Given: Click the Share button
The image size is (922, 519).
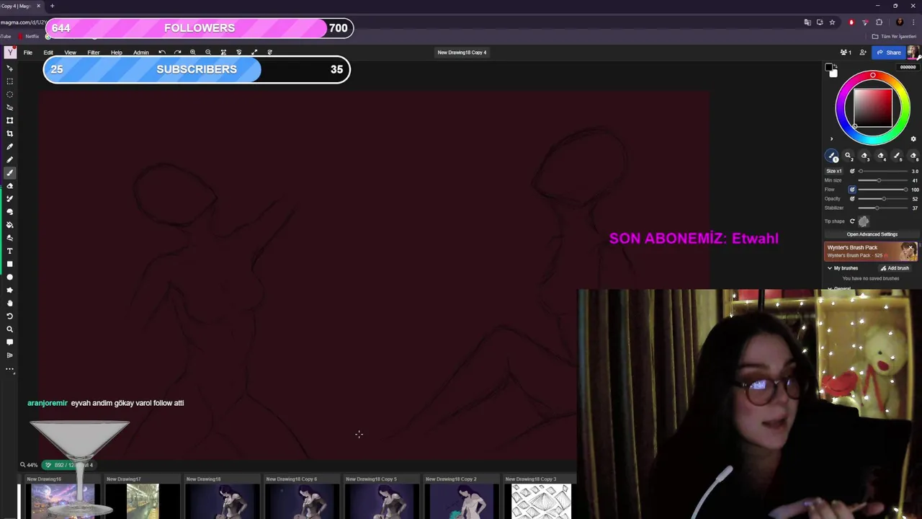Looking at the screenshot, I should coord(888,53).
